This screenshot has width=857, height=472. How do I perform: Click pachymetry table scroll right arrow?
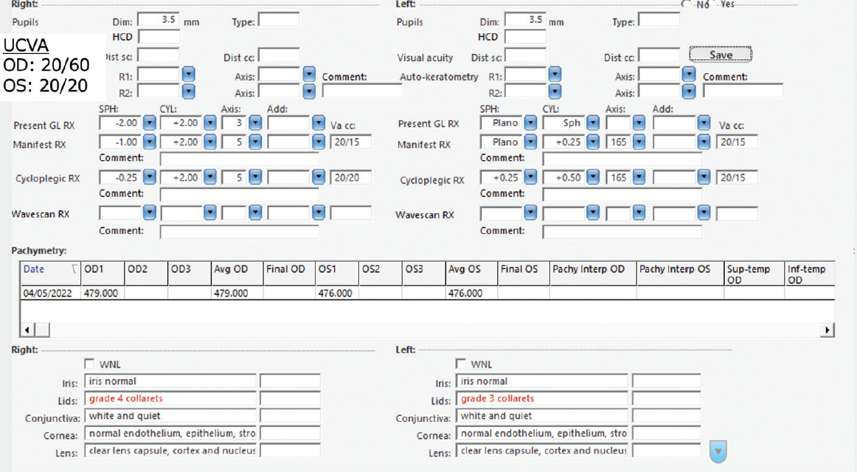click(x=827, y=330)
